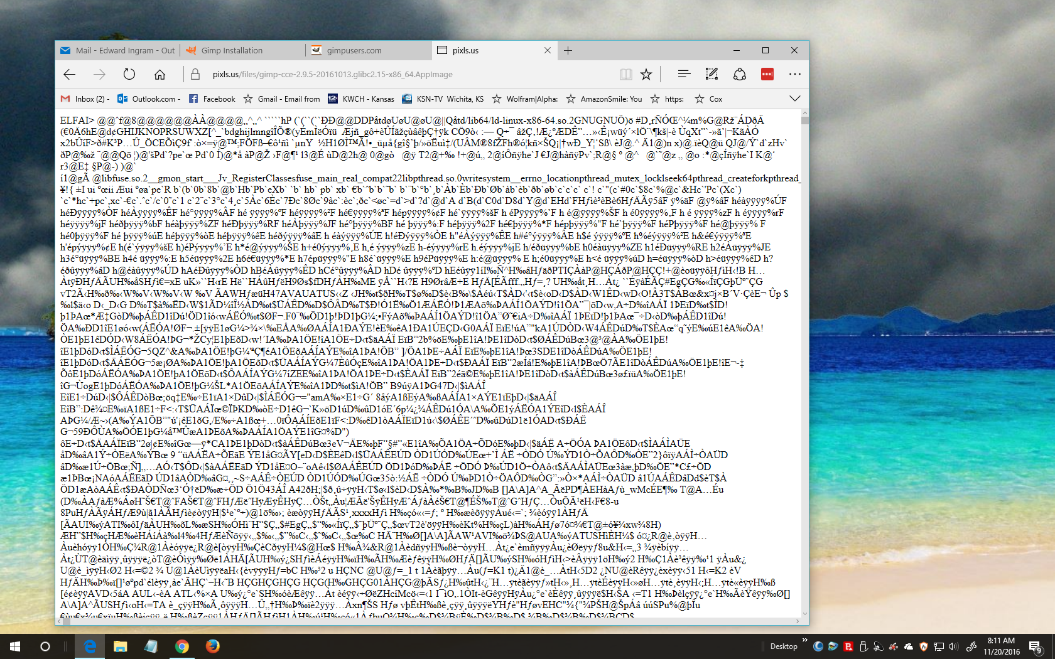
Task: Open the Edge Share icon
Action: click(x=740, y=74)
